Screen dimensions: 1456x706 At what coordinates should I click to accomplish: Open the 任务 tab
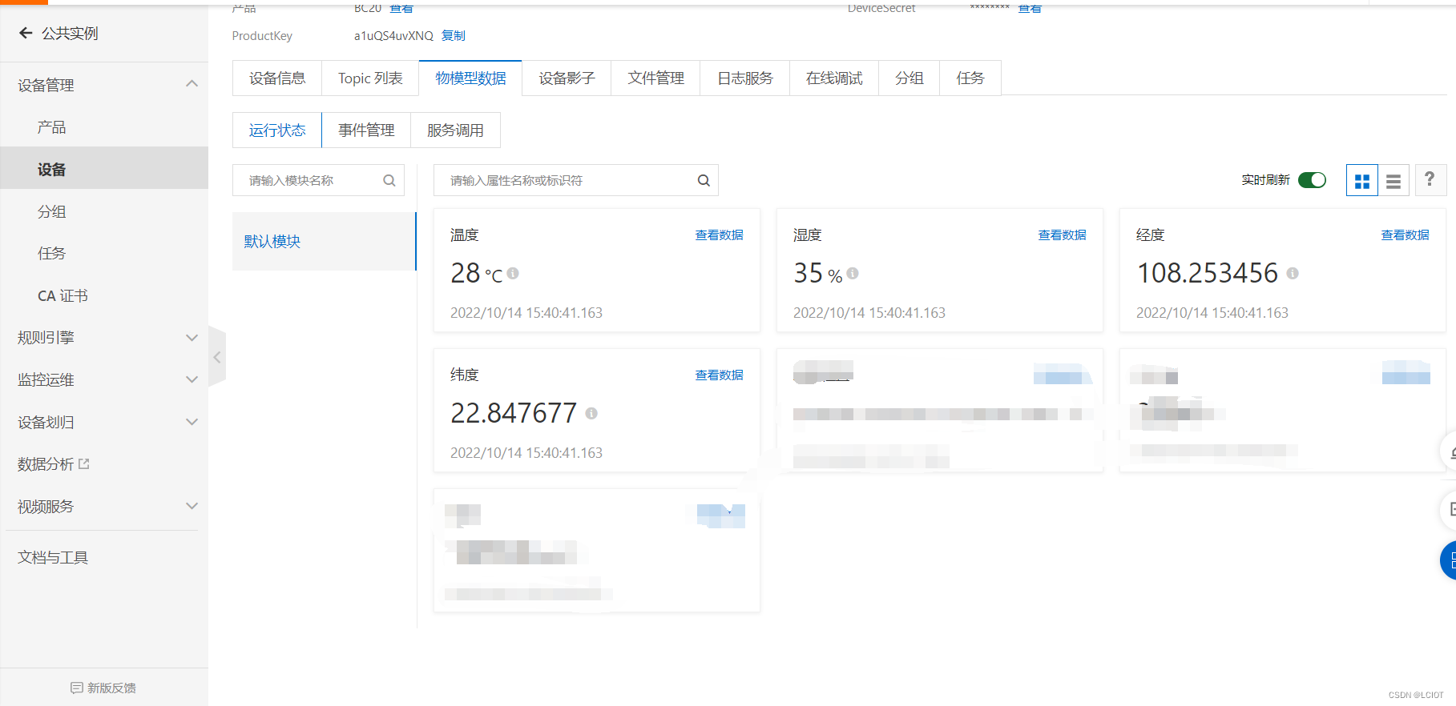pos(970,78)
